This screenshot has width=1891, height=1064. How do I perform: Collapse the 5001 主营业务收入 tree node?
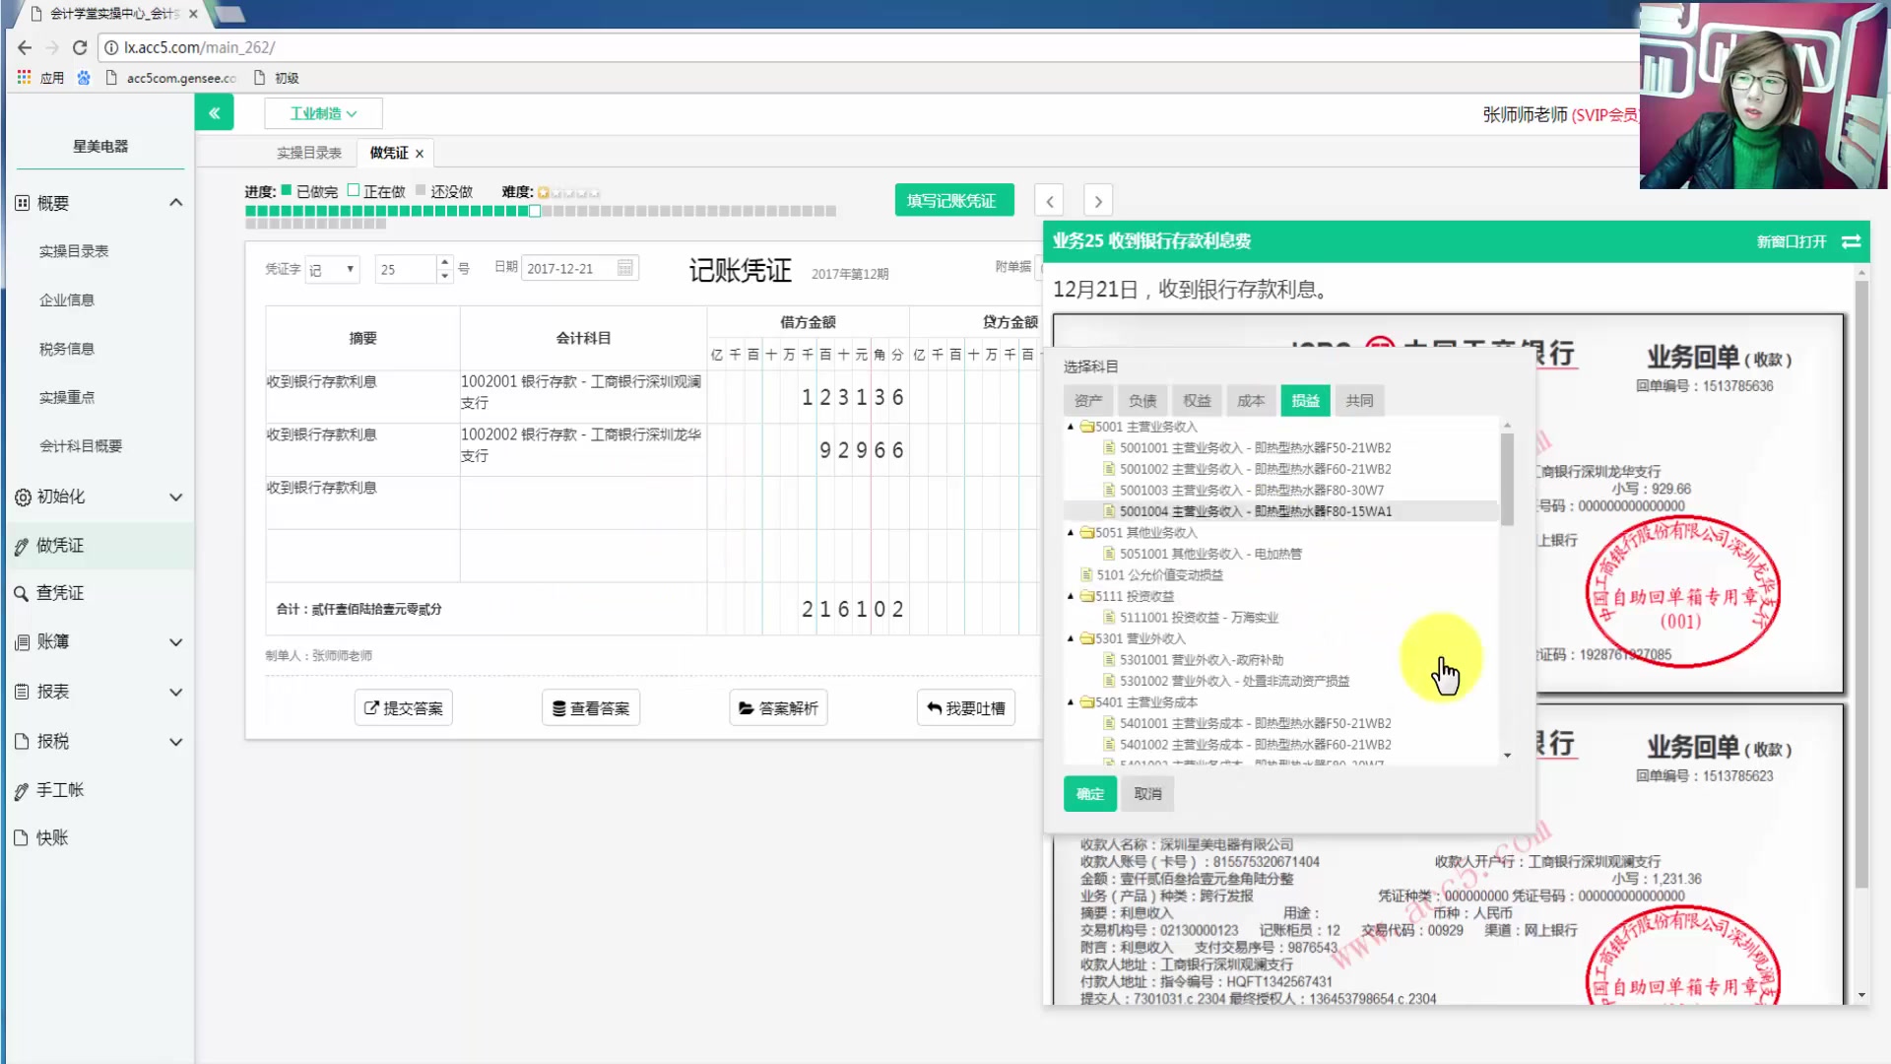pos(1072,427)
